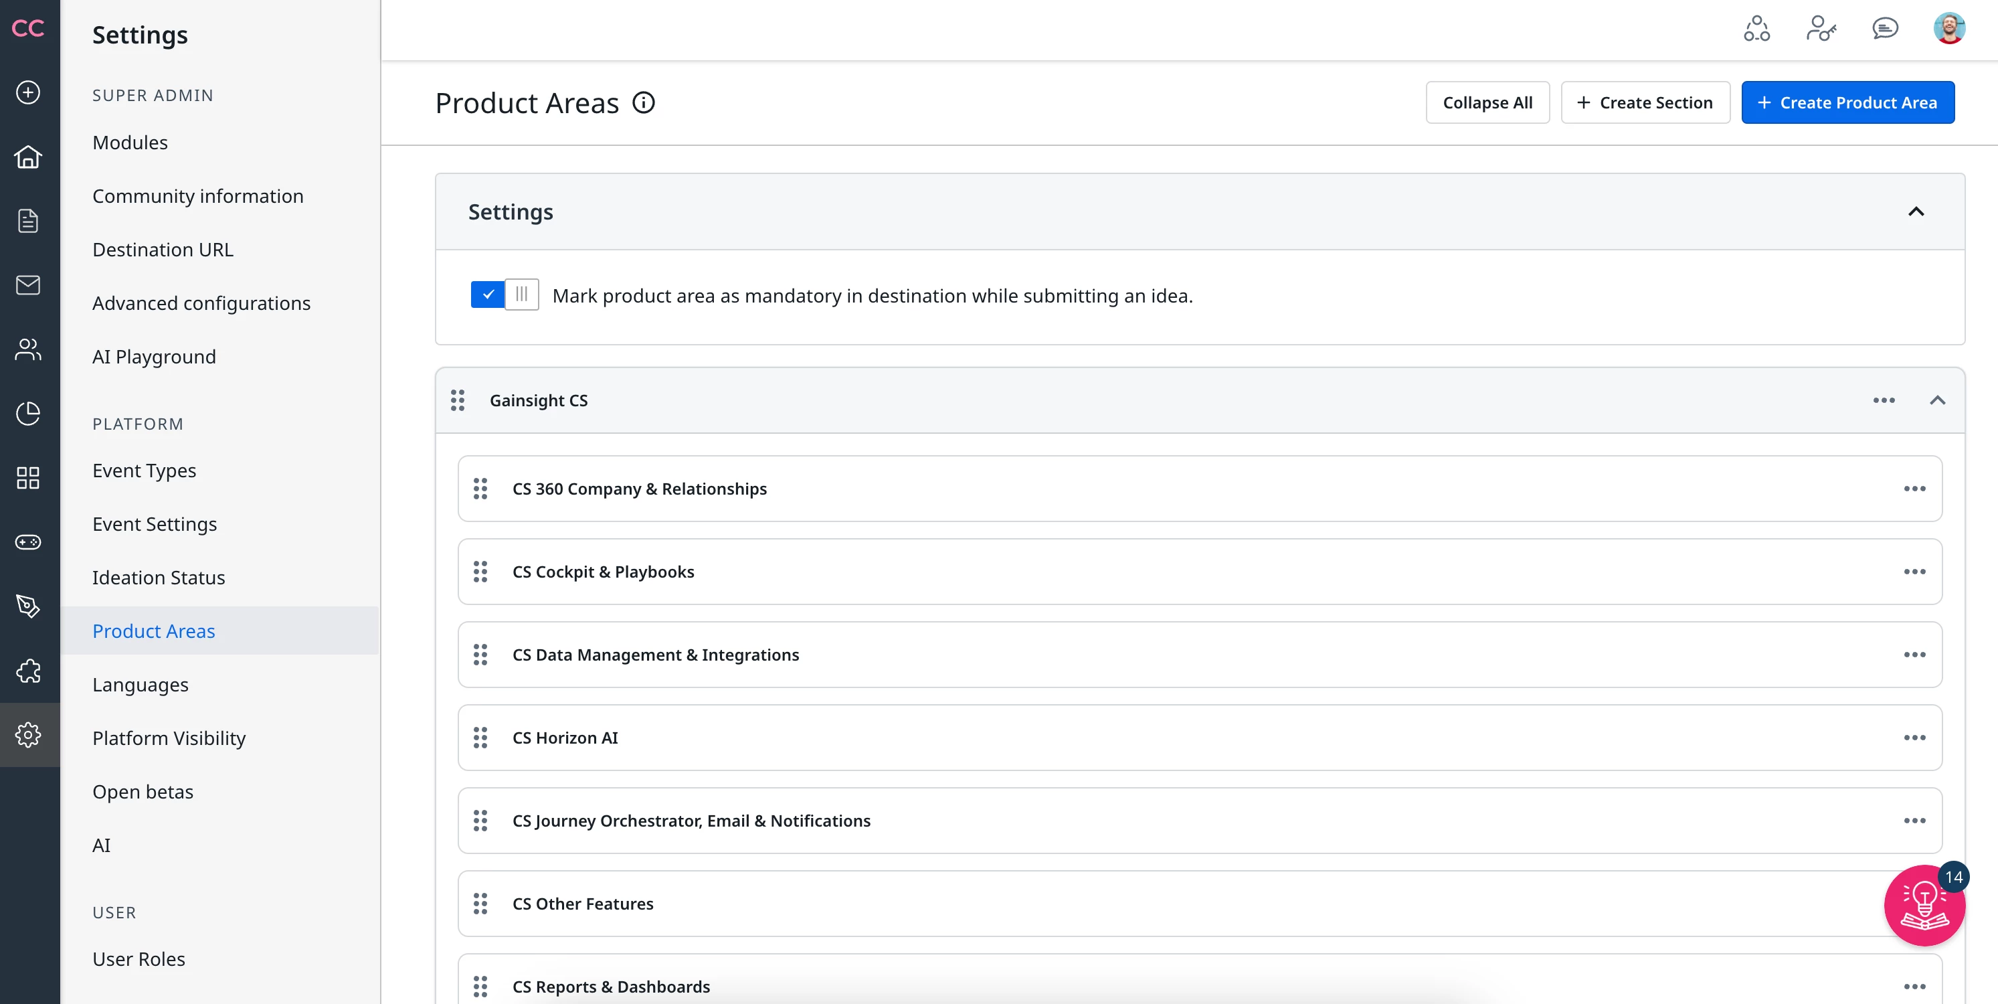Collapse the Settings panel with the chevron

[1916, 212]
